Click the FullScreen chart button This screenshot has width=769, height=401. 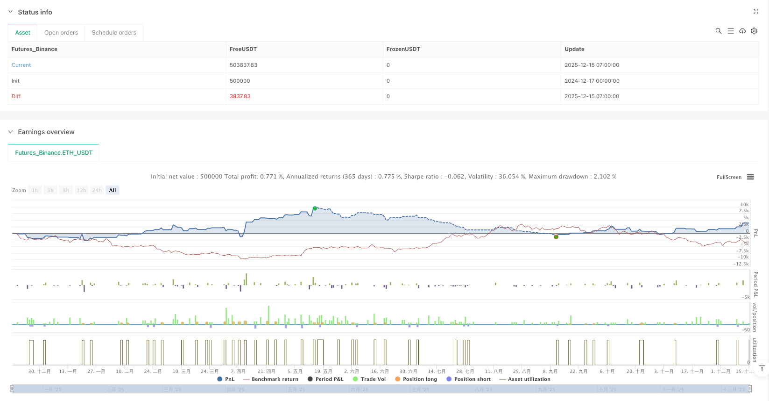[729, 177]
